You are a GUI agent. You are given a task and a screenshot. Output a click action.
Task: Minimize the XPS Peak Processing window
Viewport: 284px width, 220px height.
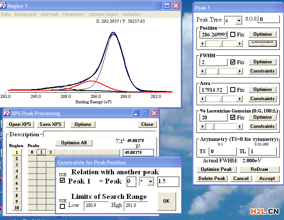(x=136, y=113)
